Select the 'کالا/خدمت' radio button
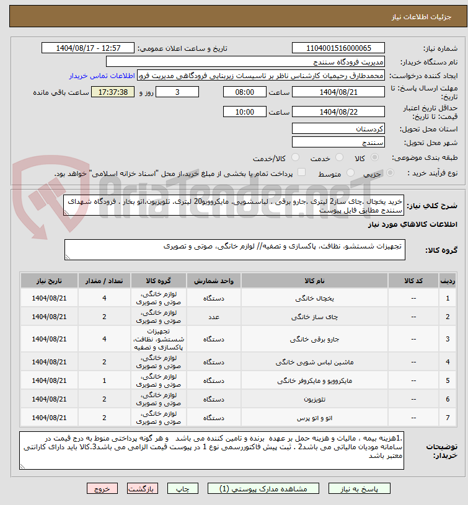Screen dimensions: 468x505 click(295, 157)
